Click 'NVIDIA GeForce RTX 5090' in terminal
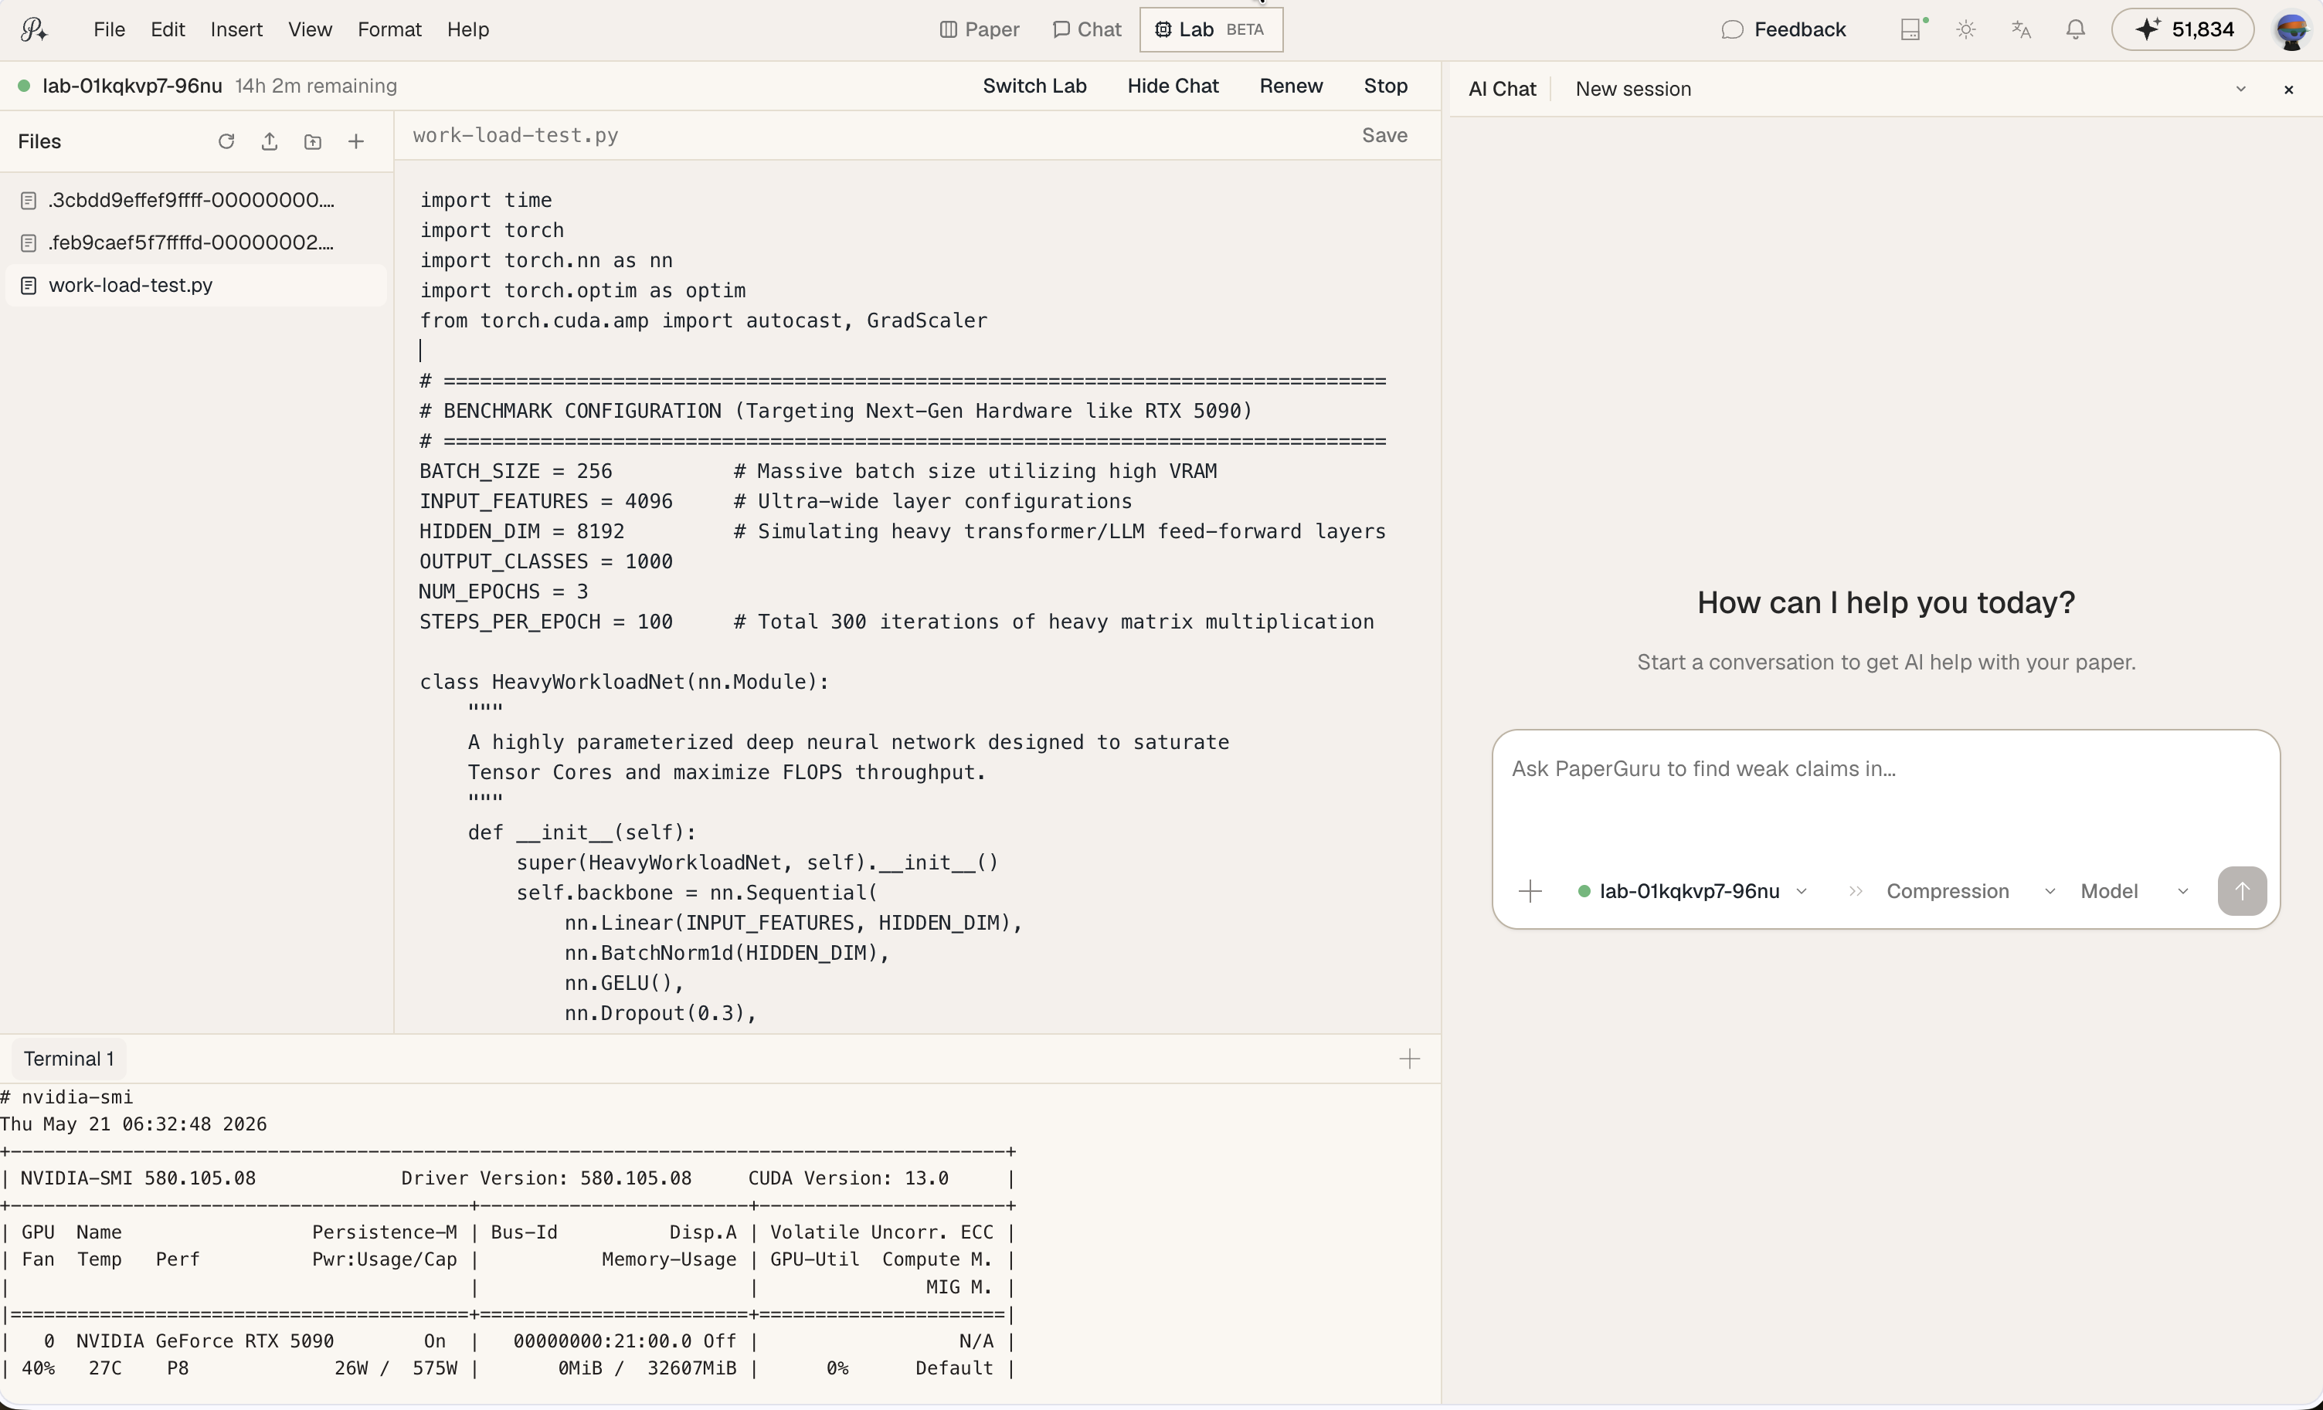This screenshot has width=2323, height=1410. point(205,1341)
